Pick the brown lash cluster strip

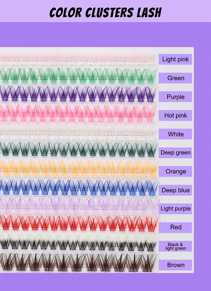tap(79, 262)
